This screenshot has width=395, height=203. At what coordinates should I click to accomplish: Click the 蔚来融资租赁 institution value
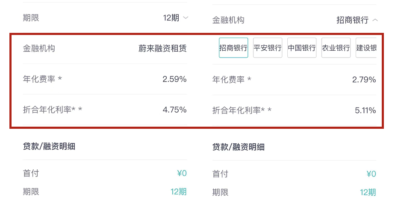click(x=162, y=48)
